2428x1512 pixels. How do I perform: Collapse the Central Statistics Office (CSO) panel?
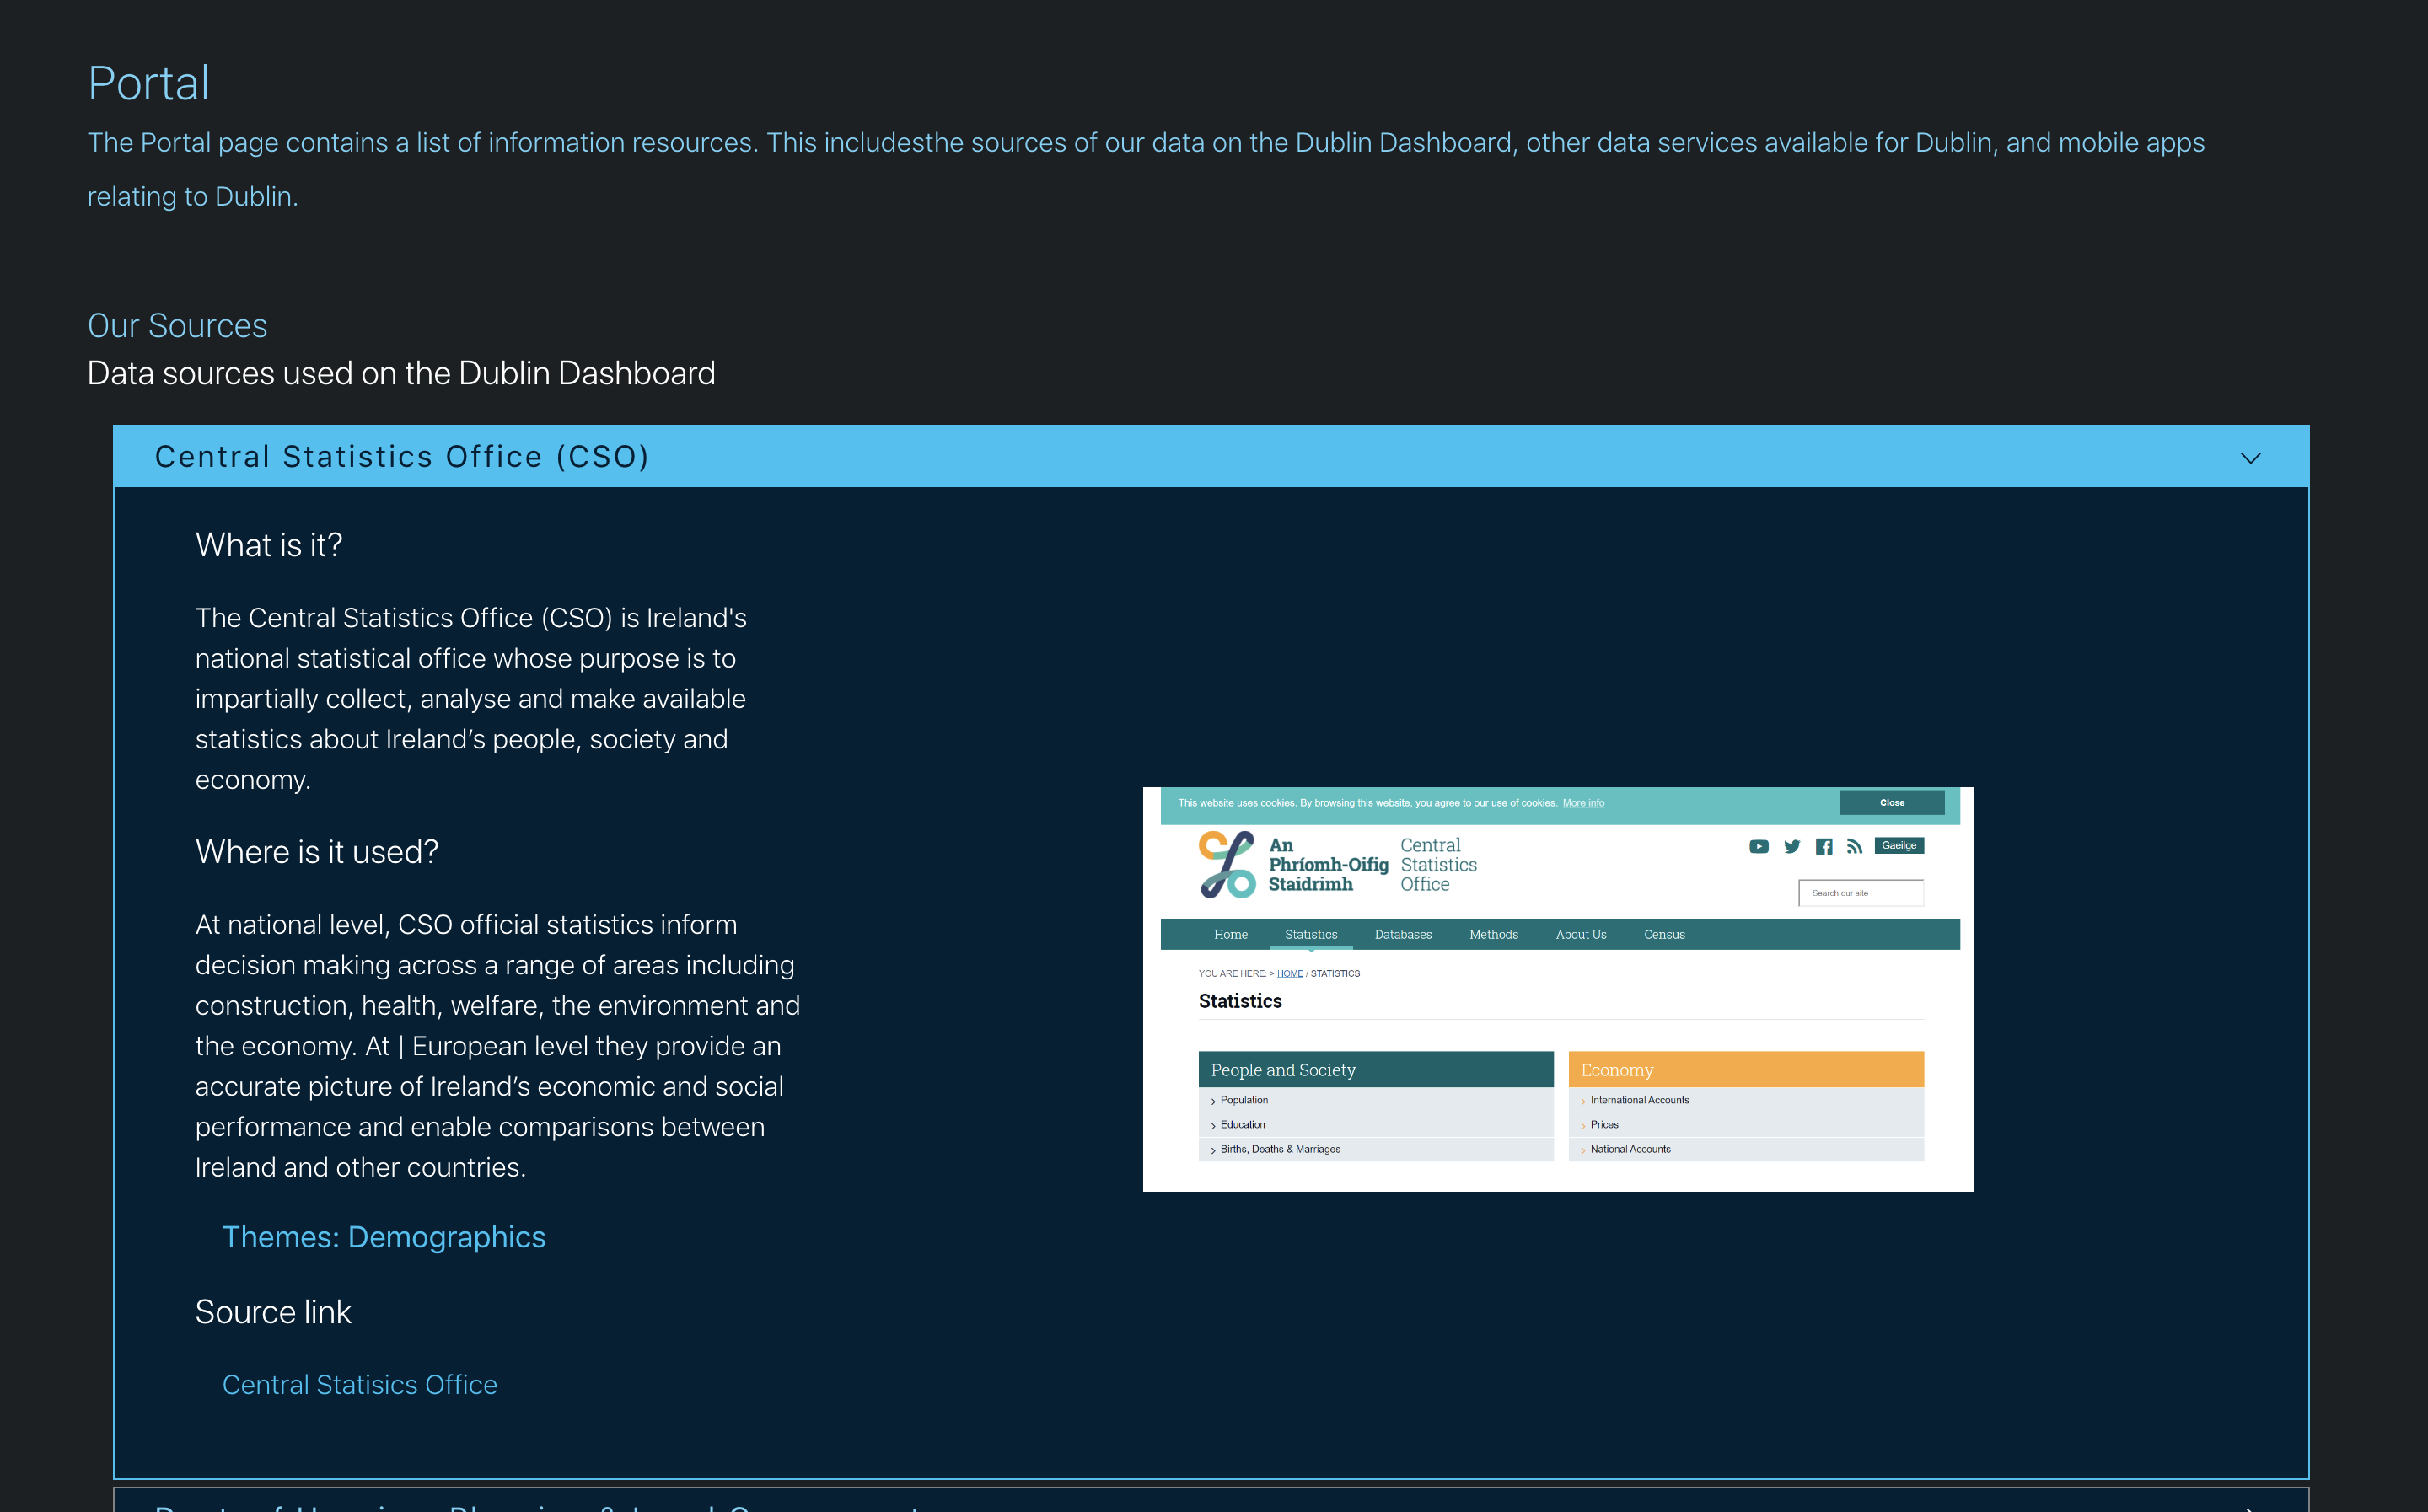[2250, 458]
